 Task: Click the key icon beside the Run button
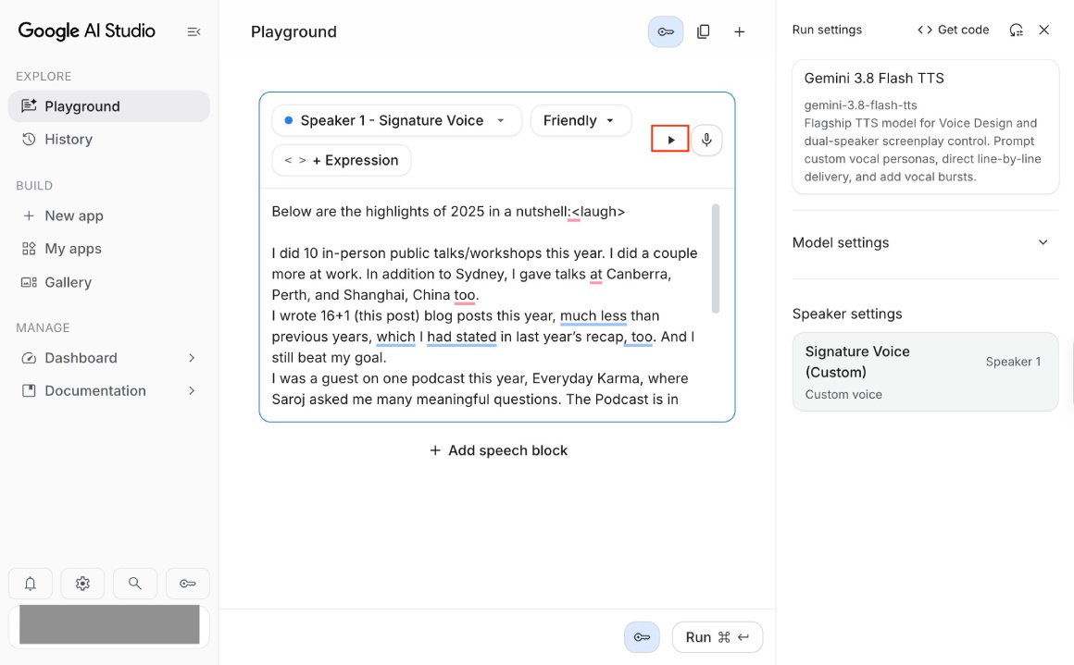pyautogui.click(x=642, y=637)
